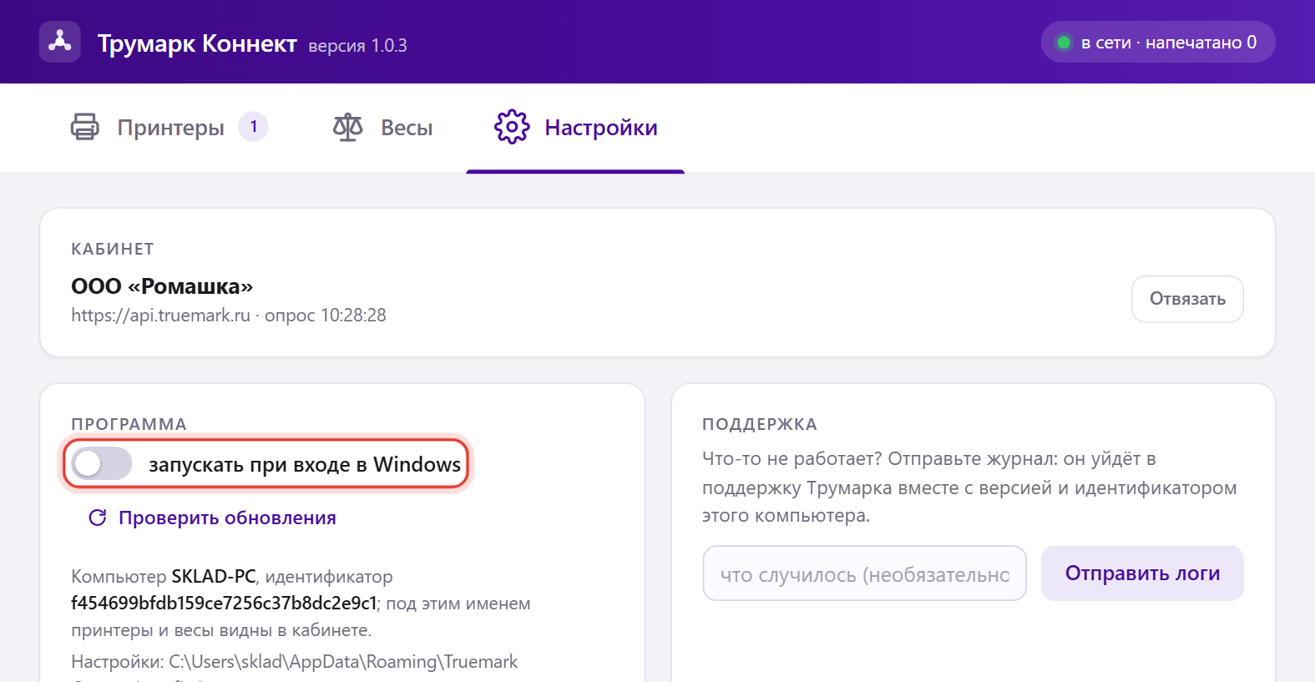Select the Настройки tab
The height and width of the screenshot is (682, 1315).
(575, 127)
